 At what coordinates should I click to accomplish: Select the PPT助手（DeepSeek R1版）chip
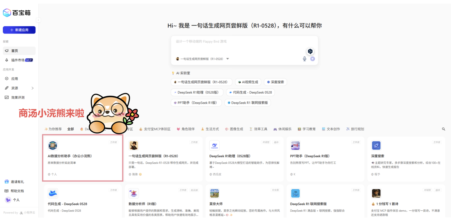tap(196, 103)
